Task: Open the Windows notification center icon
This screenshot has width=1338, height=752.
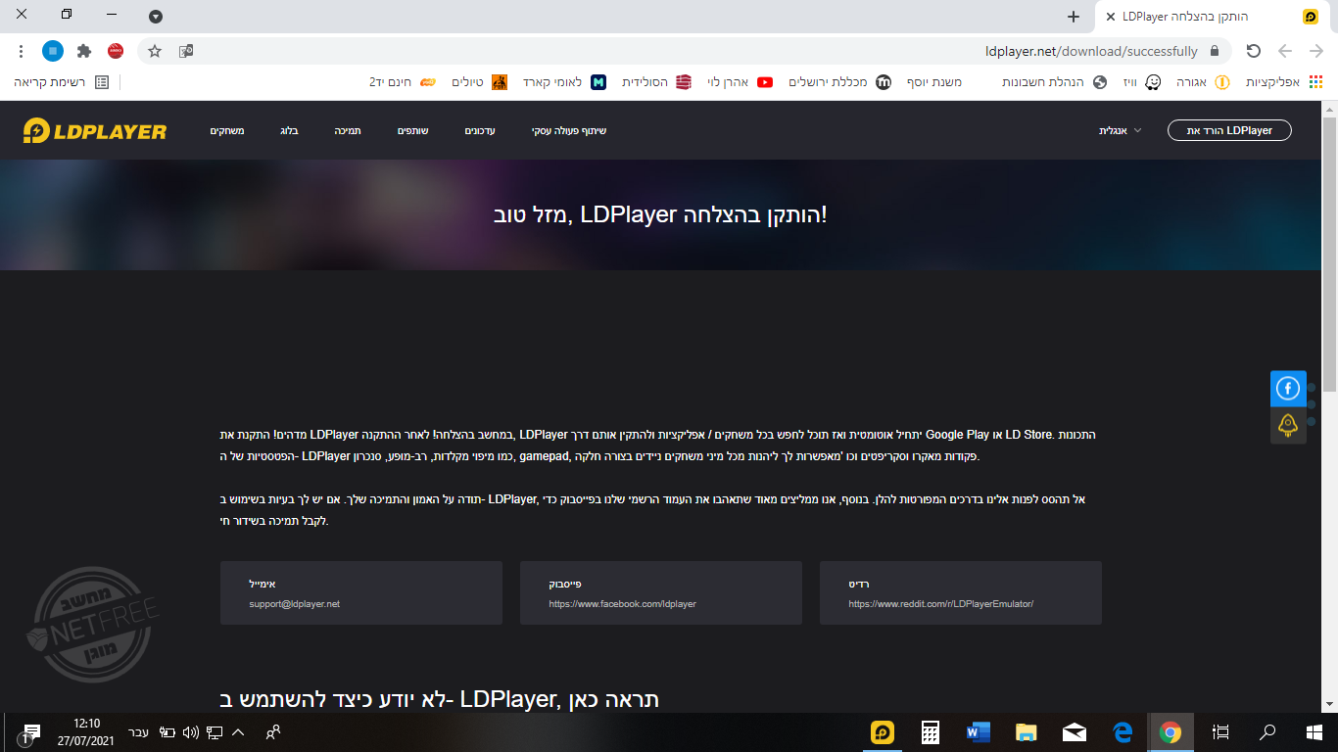Action: (x=30, y=732)
